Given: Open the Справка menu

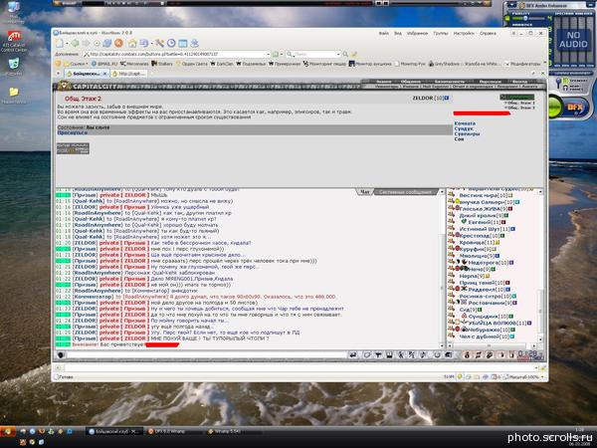Looking at the screenshot, I should pyautogui.click(x=488, y=34).
